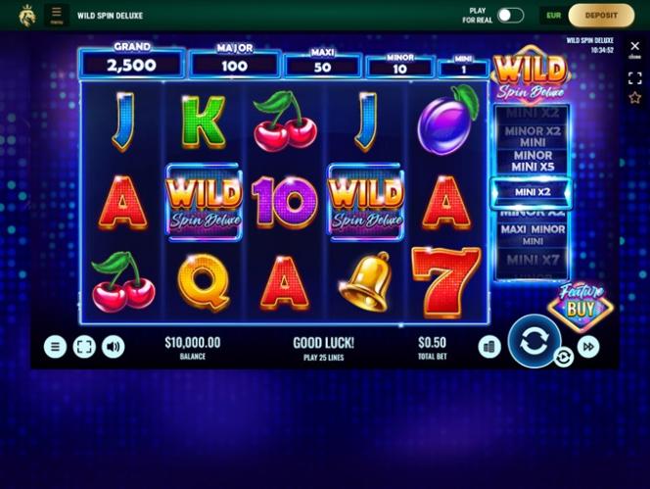Enable autoplay spin option
The height and width of the screenshot is (489, 650).
[563, 358]
